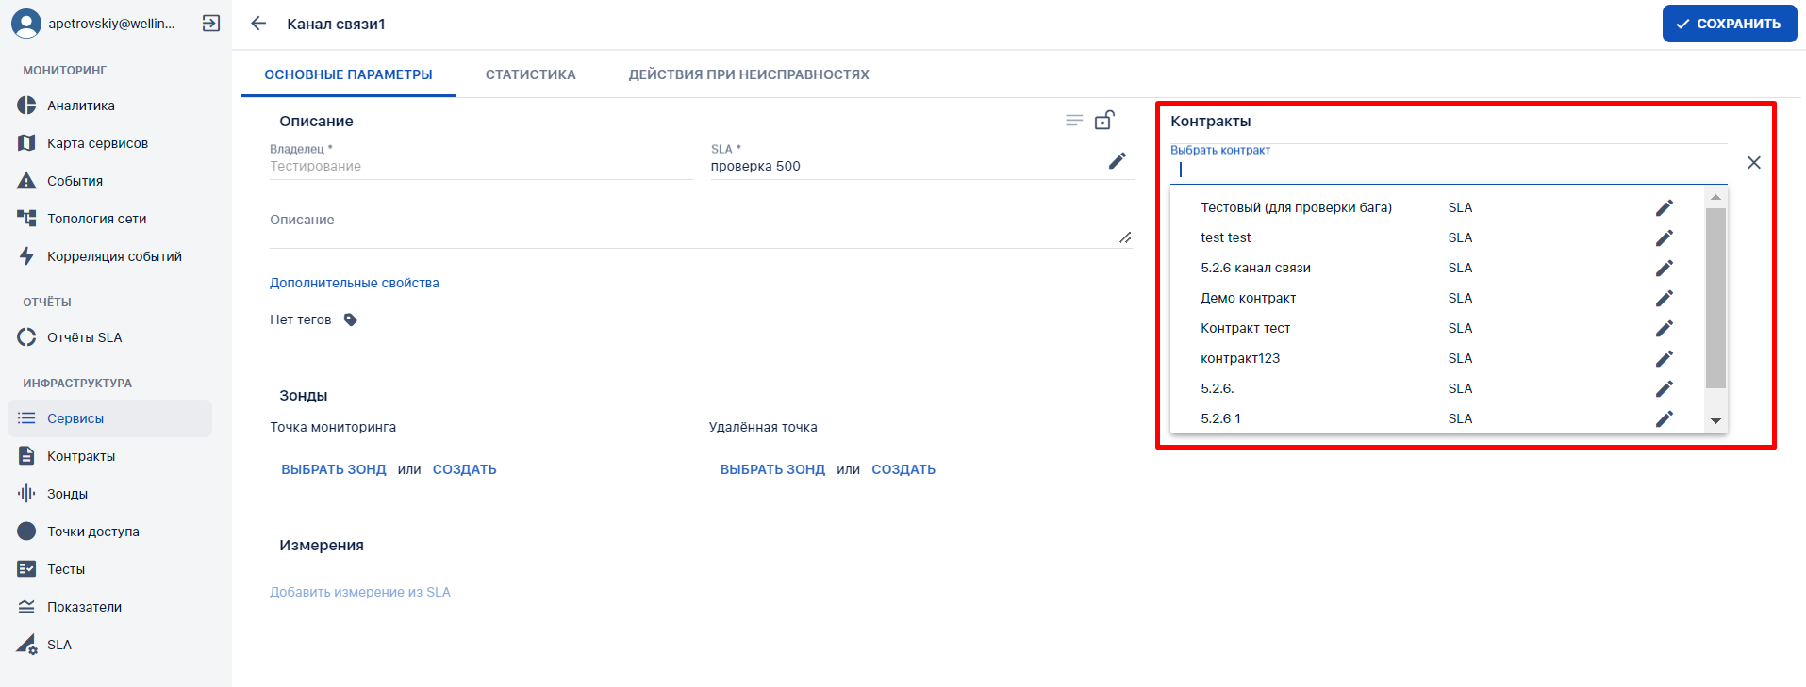Image resolution: width=1806 pixels, height=687 pixels.
Task: Click Выбрать зонд under Удалённая точка
Action: pyautogui.click(x=772, y=469)
